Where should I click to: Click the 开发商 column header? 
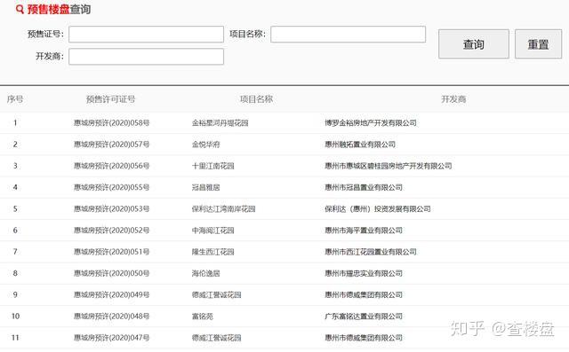click(453, 99)
